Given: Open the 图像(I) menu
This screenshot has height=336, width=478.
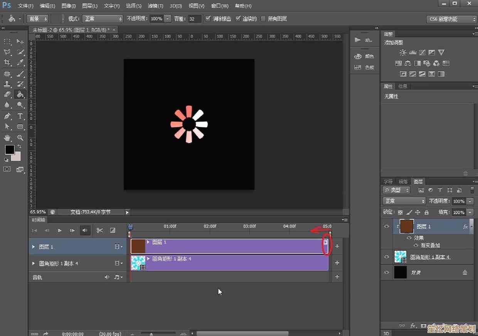Looking at the screenshot, I should (69, 6).
